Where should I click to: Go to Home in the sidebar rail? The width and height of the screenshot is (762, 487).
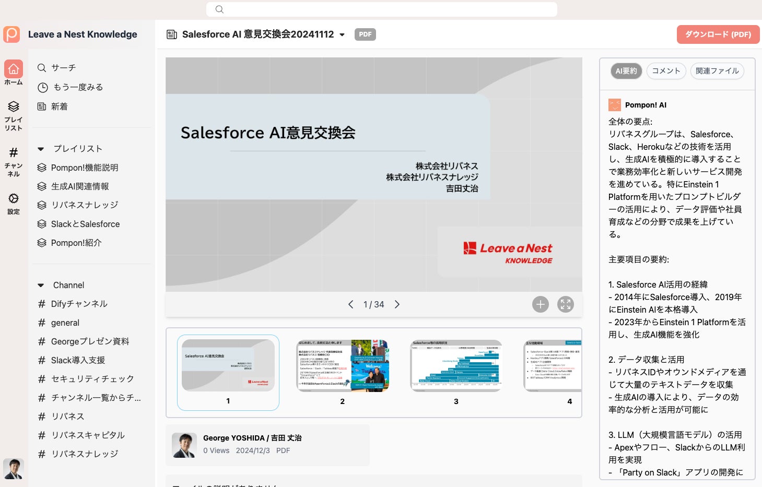14,73
